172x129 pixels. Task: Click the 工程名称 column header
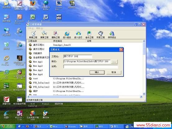[40, 41]
